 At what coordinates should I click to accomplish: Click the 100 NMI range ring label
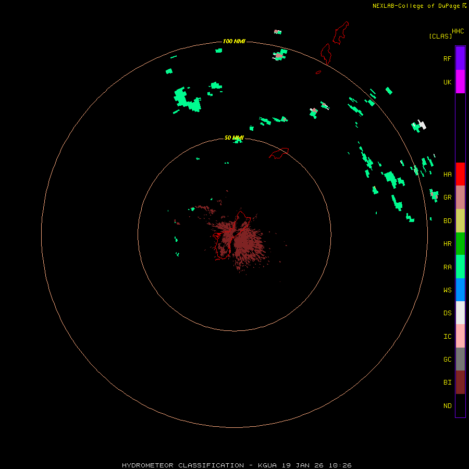coord(234,41)
